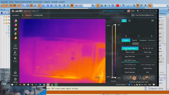
Task: Select the third color palette icon
Action: [x=15, y=29]
